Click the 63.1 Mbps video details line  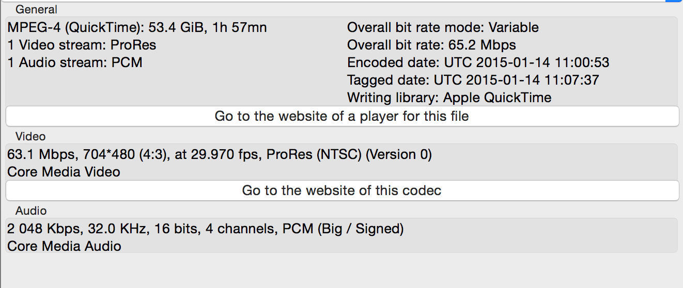pyautogui.click(x=220, y=154)
